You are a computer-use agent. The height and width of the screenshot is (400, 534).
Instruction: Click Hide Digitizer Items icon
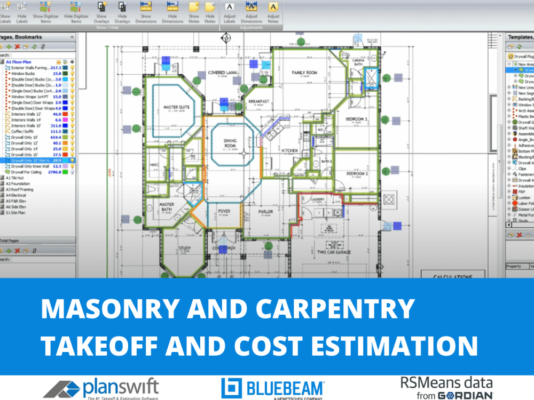pyautogui.click(x=76, y=6)
